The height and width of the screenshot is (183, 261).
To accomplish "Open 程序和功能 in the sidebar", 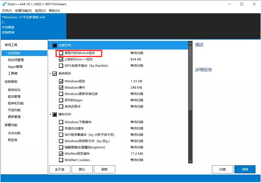I will pos(16,103).
